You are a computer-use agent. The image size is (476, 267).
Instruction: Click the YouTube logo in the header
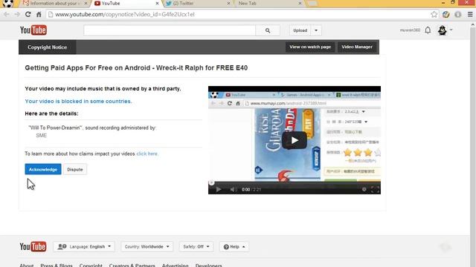coord(33,30)
